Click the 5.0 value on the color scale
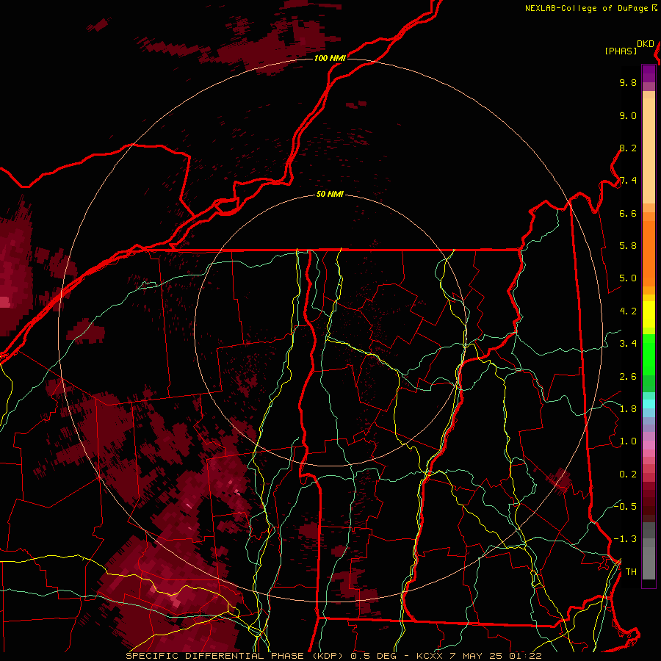Image resolution: width=661 pixels, height=661 pixels. pyautogui.click(x=628, y=278)
